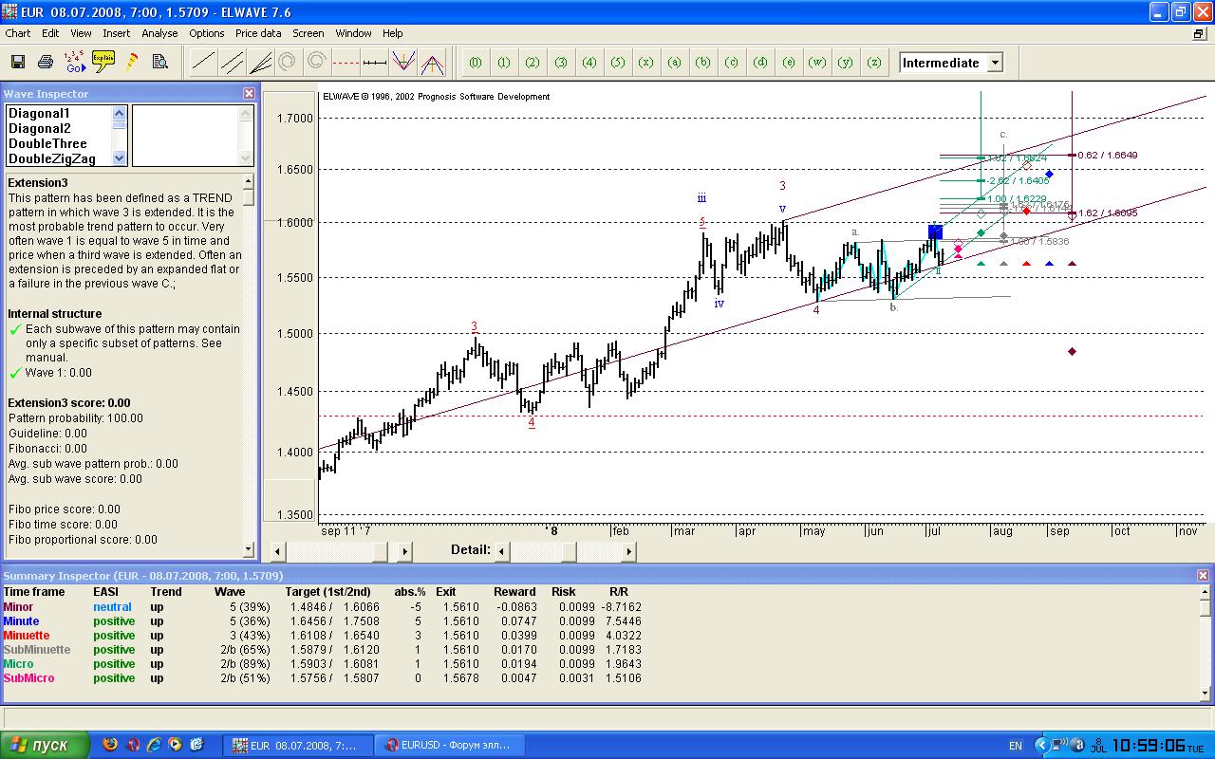Click the chart horizontal scrollbar left arrow
Screen dimensions: 1215x759
pyautogui.click(x=277, y=551)
